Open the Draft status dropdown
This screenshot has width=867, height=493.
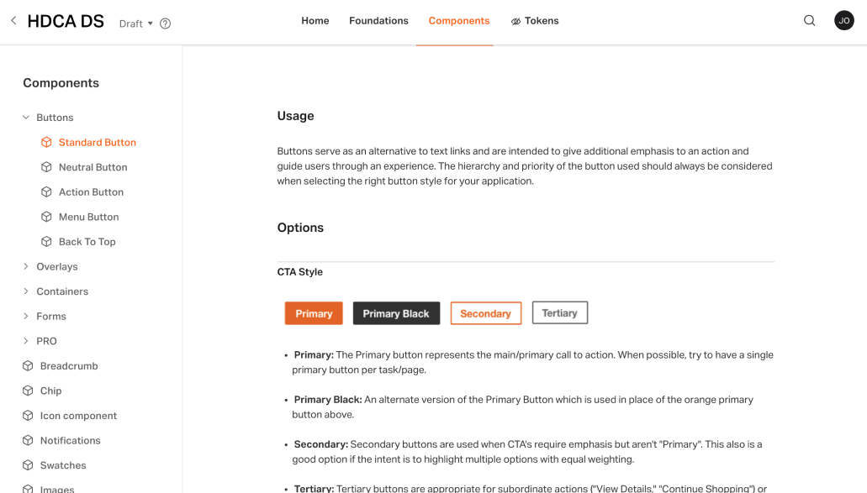136,24
